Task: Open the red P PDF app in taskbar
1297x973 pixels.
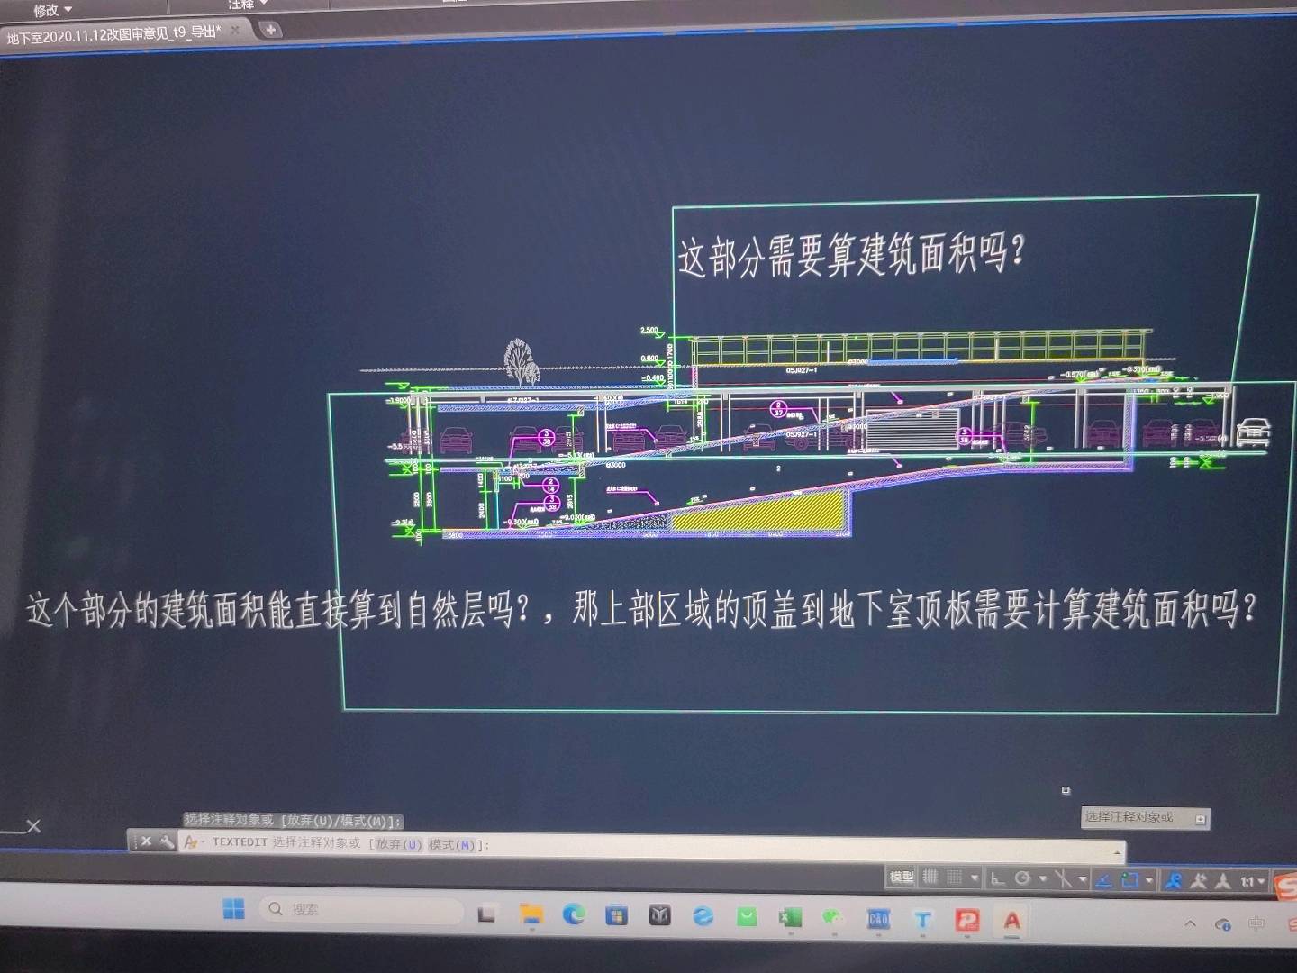Action: pyautogui.click(x=967, y=920)
